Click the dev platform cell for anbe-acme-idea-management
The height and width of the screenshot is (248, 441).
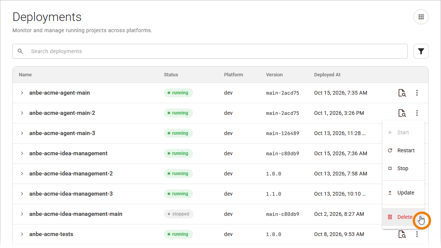[x=228, y=153]
